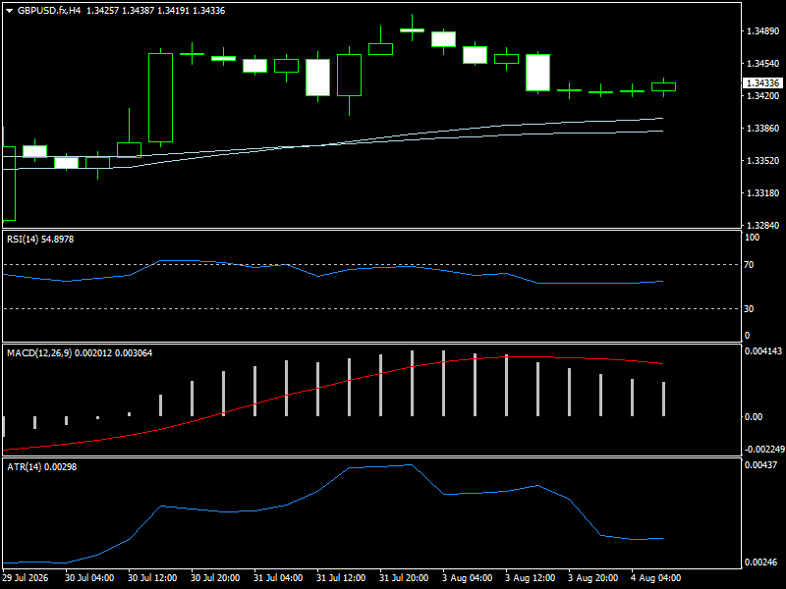Click the 1.33860 price axis label
The height and width of the screenshot is (589, 786).
[x=763, y=129]
